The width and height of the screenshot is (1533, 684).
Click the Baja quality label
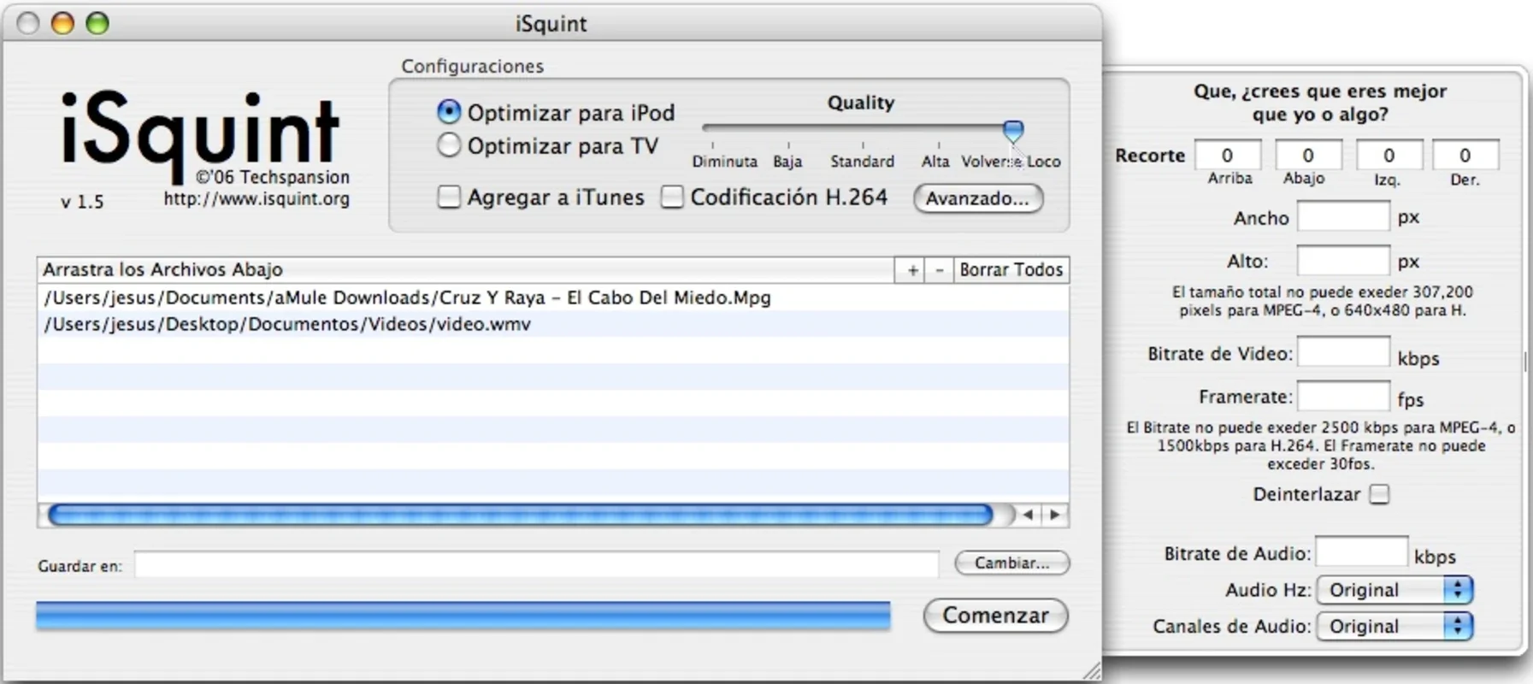pyautogui.click(x=787, y=162)
